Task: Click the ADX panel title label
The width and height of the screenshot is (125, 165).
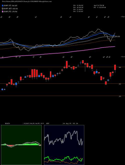Action: [47, 123]
